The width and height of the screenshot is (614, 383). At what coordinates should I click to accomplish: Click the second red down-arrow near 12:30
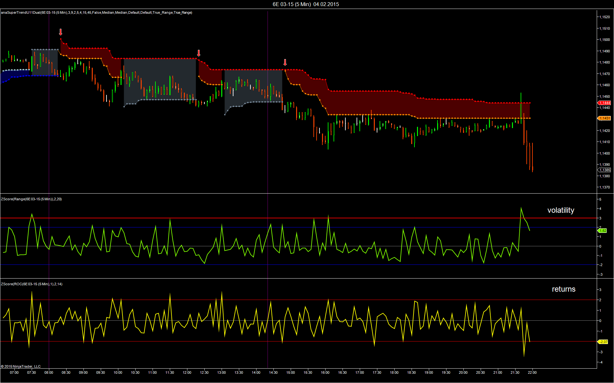pos(199,53)
